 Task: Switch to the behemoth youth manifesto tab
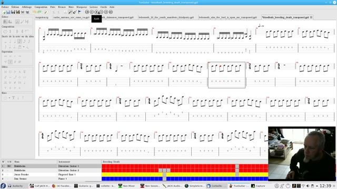point(166,17)
